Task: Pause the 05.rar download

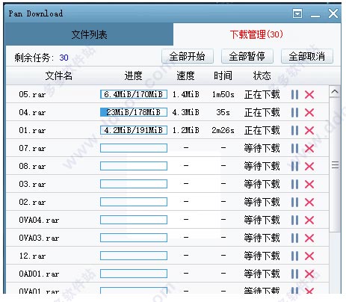Action: pyautogui.click(x=294, y=95)
